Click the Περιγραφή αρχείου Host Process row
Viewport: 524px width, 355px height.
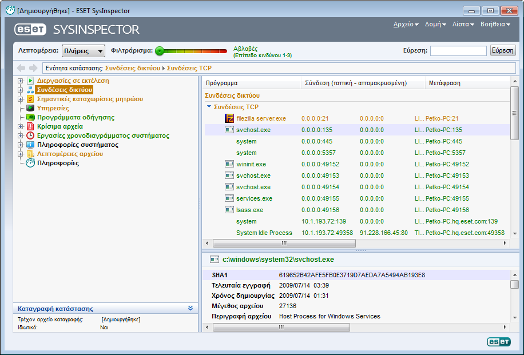click(356, 316)
